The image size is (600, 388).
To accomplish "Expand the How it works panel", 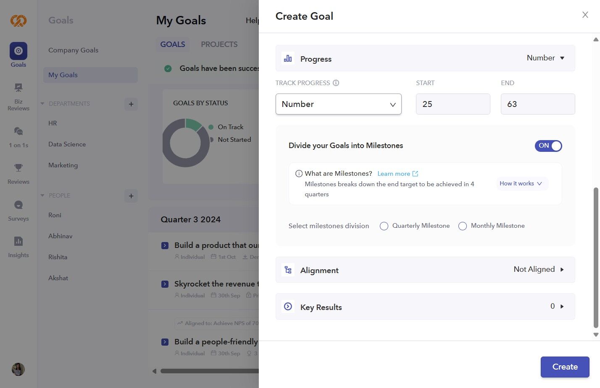I will [521, 184].
